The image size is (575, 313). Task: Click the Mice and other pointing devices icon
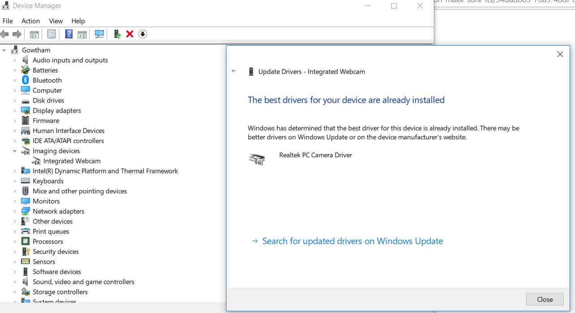26,191
